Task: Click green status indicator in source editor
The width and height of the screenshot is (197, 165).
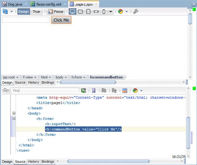Action: 194,88
